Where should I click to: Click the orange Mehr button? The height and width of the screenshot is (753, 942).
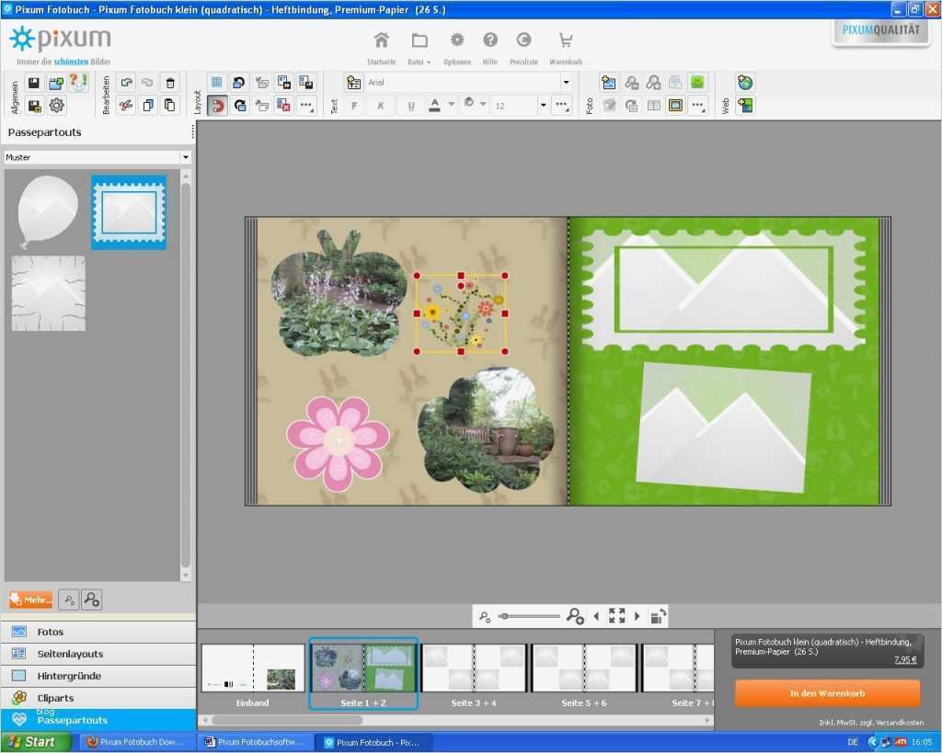point(31,599)
